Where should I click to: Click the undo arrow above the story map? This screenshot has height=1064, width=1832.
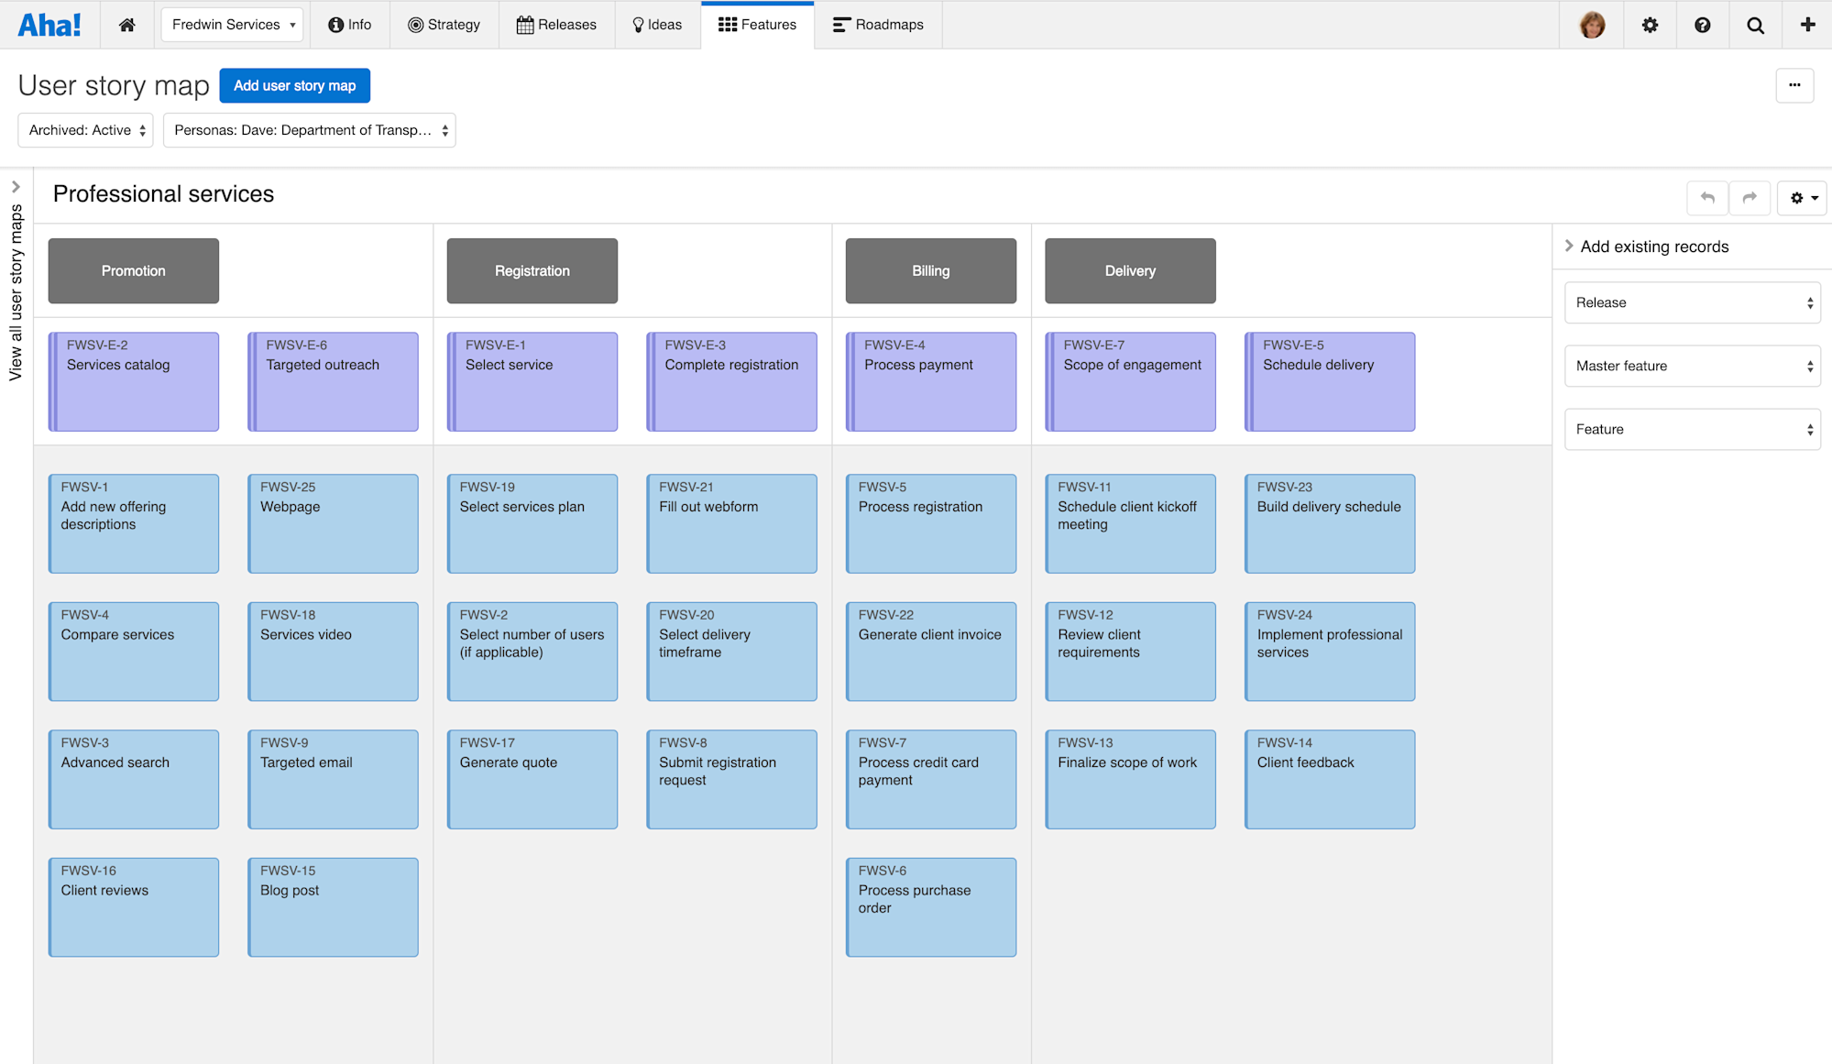[x=1706, y=197]
